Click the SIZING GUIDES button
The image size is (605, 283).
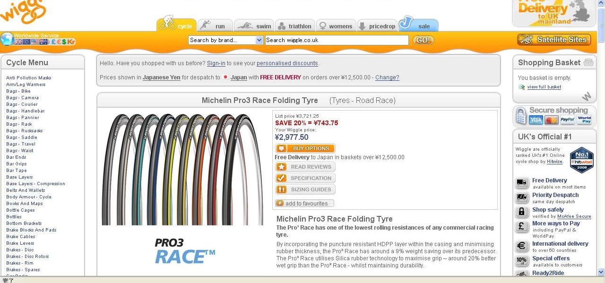[x=305, y=189]
